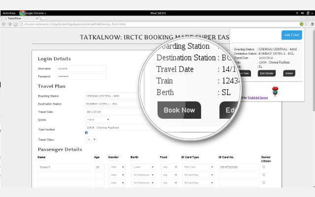The width and height of the screenshot is (315, 197).
Task: Click the Name field containing Sriram K
Action: (x=64, y=167)
